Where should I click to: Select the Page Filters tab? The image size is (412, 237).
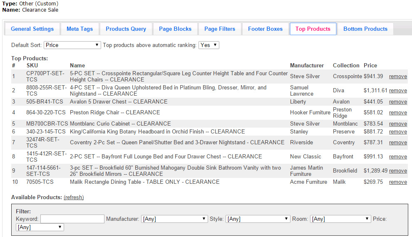point(220,29)
